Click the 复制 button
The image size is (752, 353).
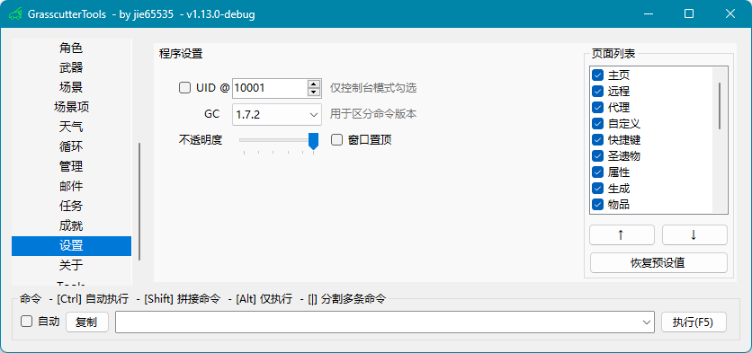pos(87,322)
